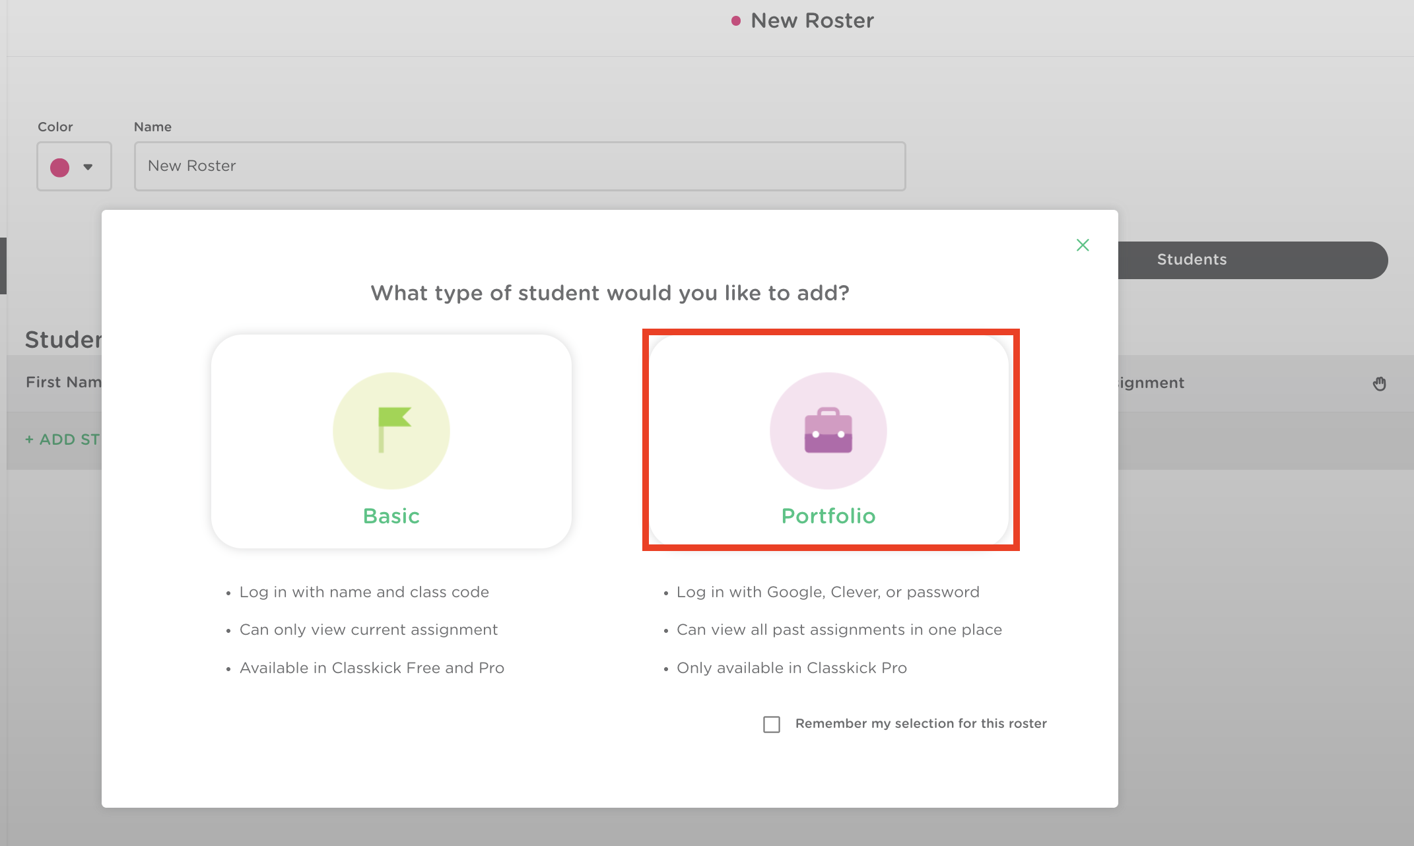
Task: Click the 'What type of student' heading
Action: click(609, 292)
